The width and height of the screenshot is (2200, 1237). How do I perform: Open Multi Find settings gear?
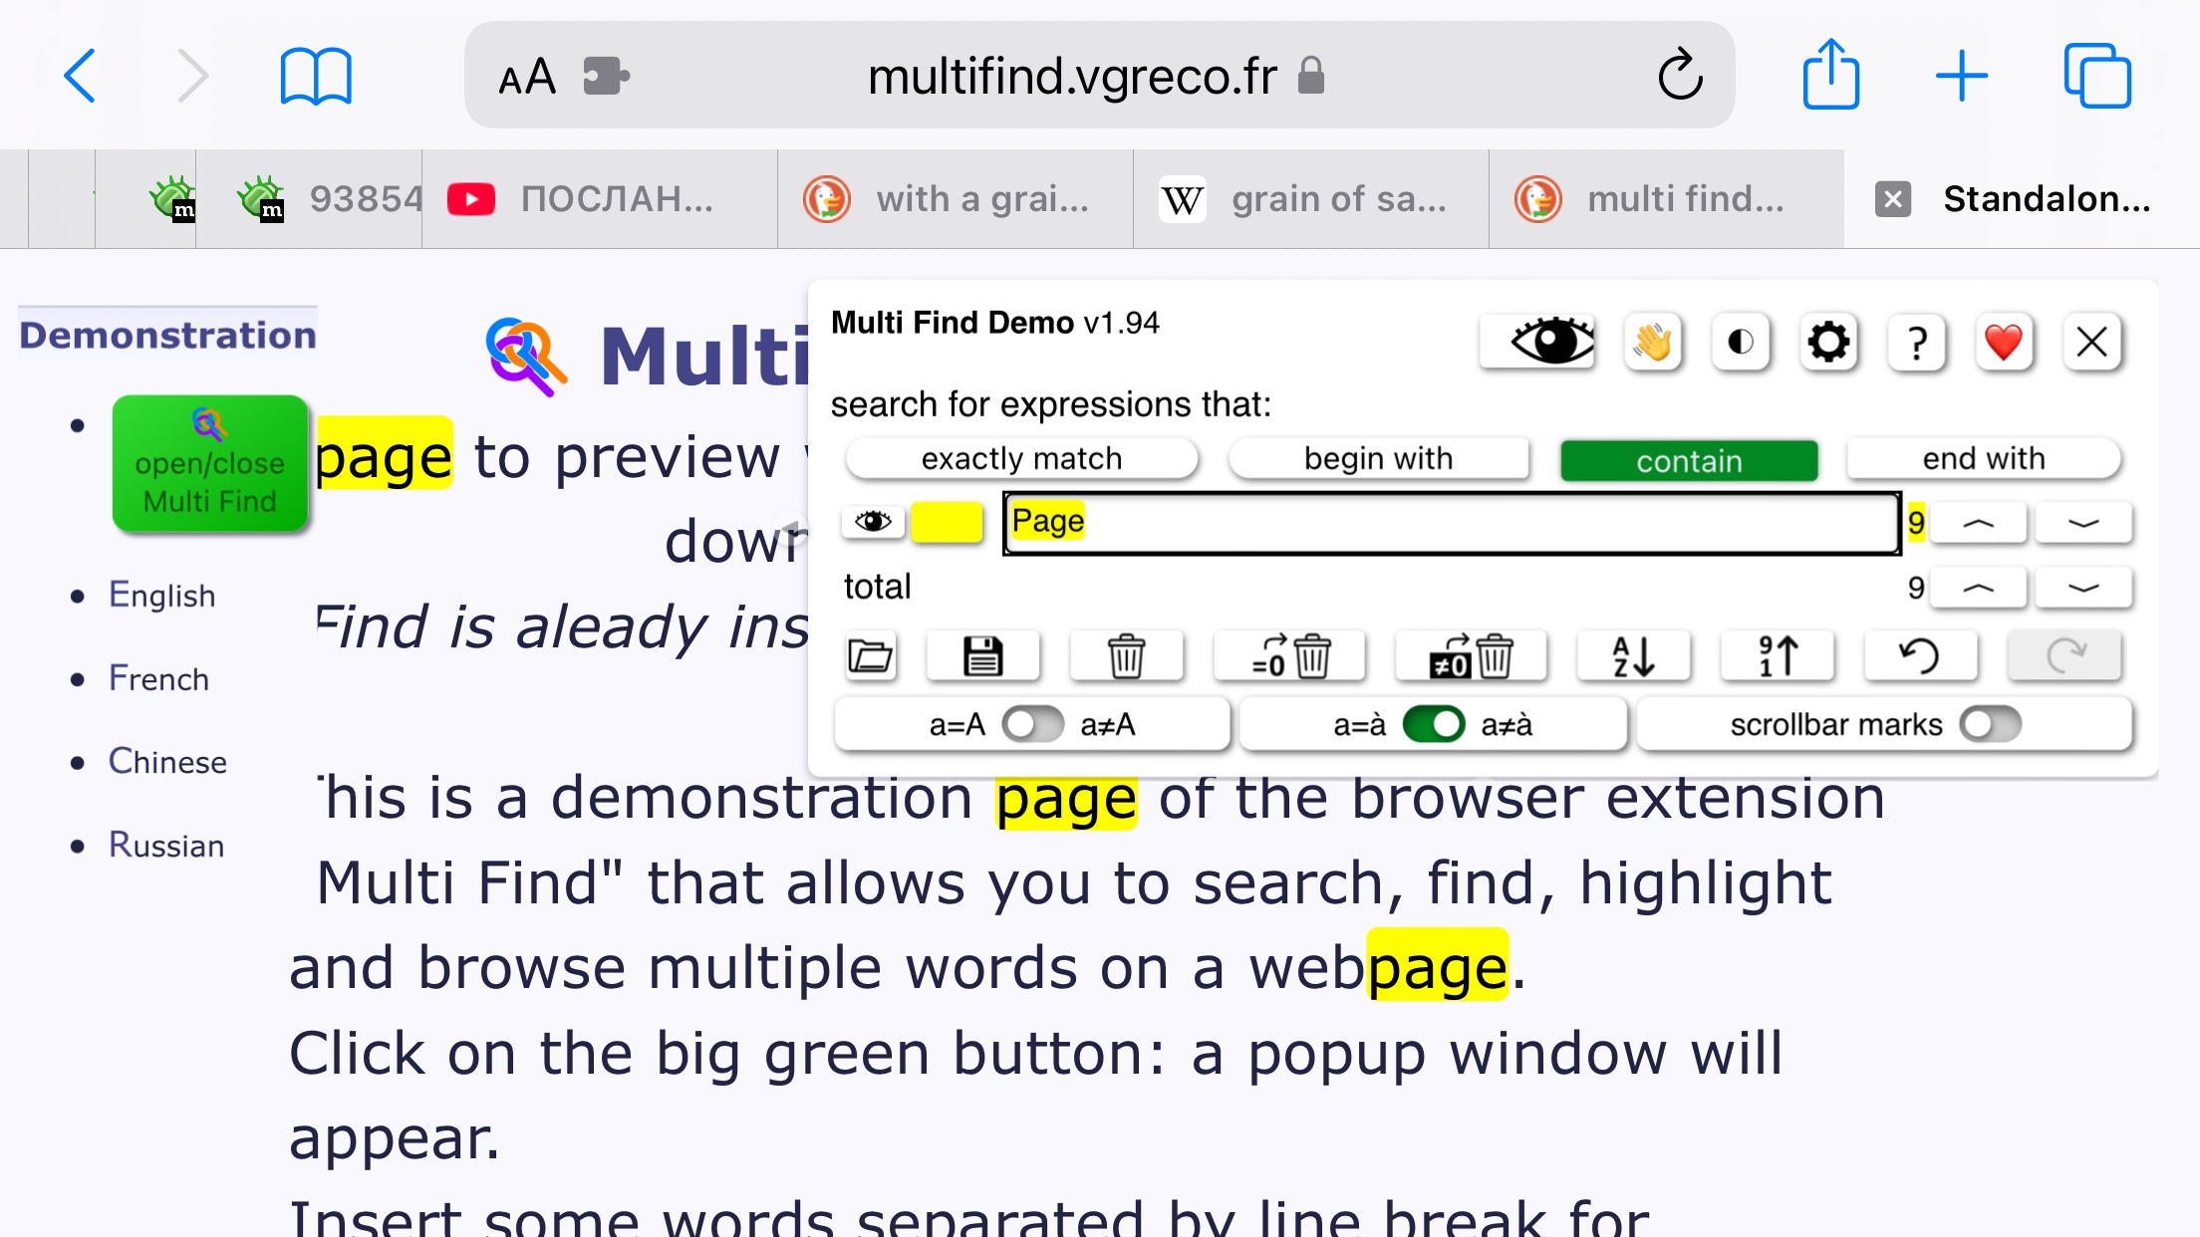[x=1828, y=343]
